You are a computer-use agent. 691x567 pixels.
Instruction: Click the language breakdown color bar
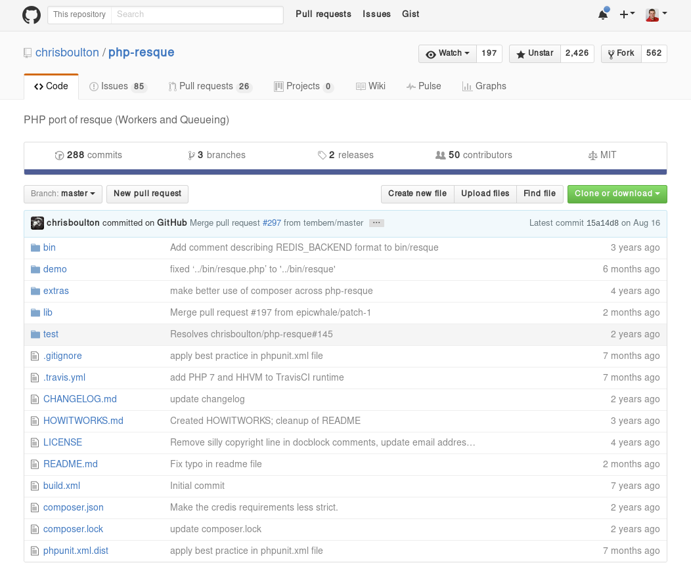pos(345,172)
